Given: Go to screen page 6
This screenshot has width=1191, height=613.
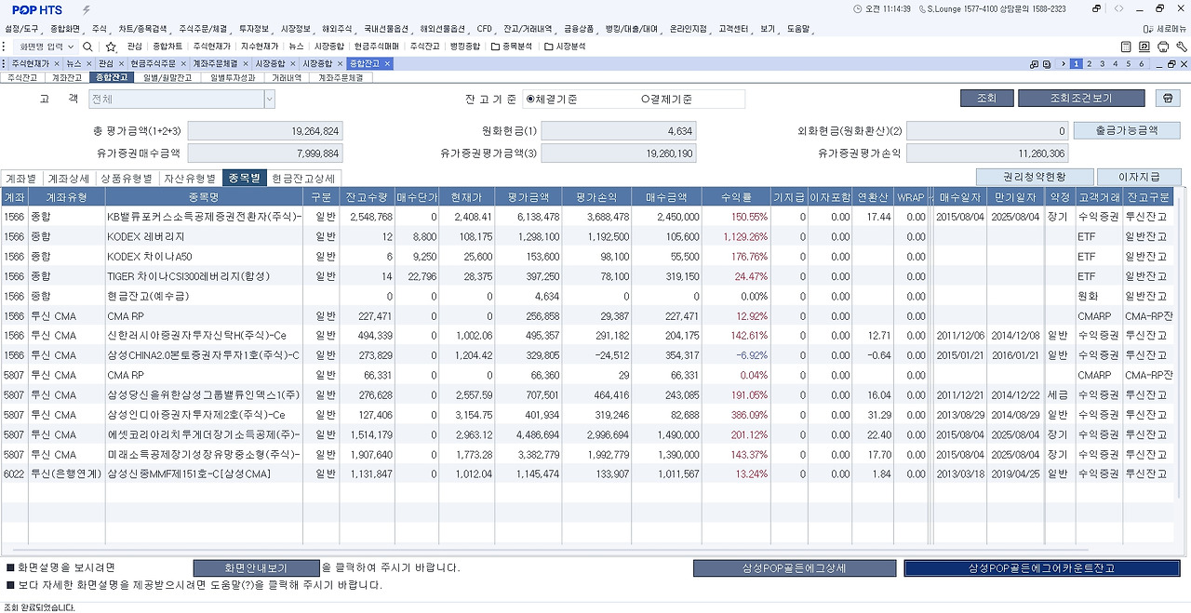Looking at the screenshot, I should click(1142, 63).
